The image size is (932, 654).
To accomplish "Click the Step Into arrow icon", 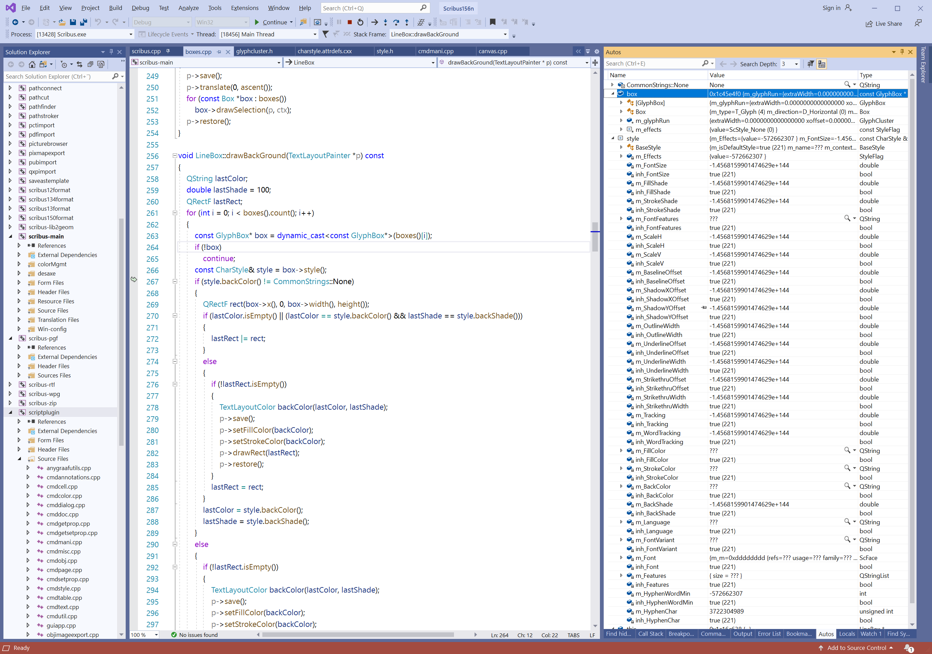I will tap(385, 22).
